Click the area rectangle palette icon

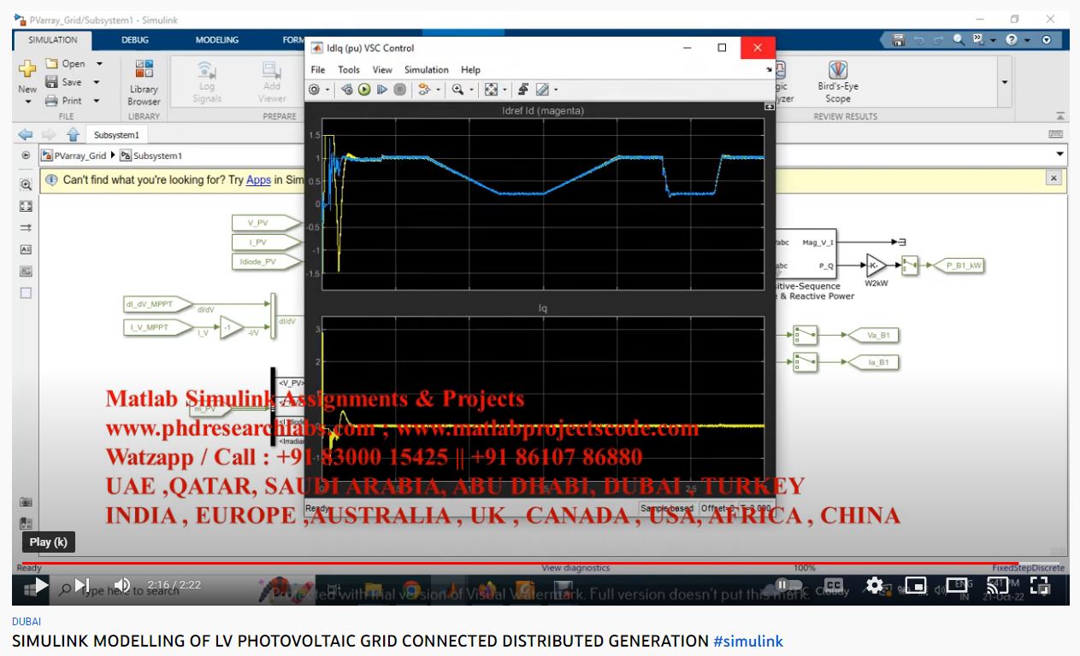coord(26,293)
